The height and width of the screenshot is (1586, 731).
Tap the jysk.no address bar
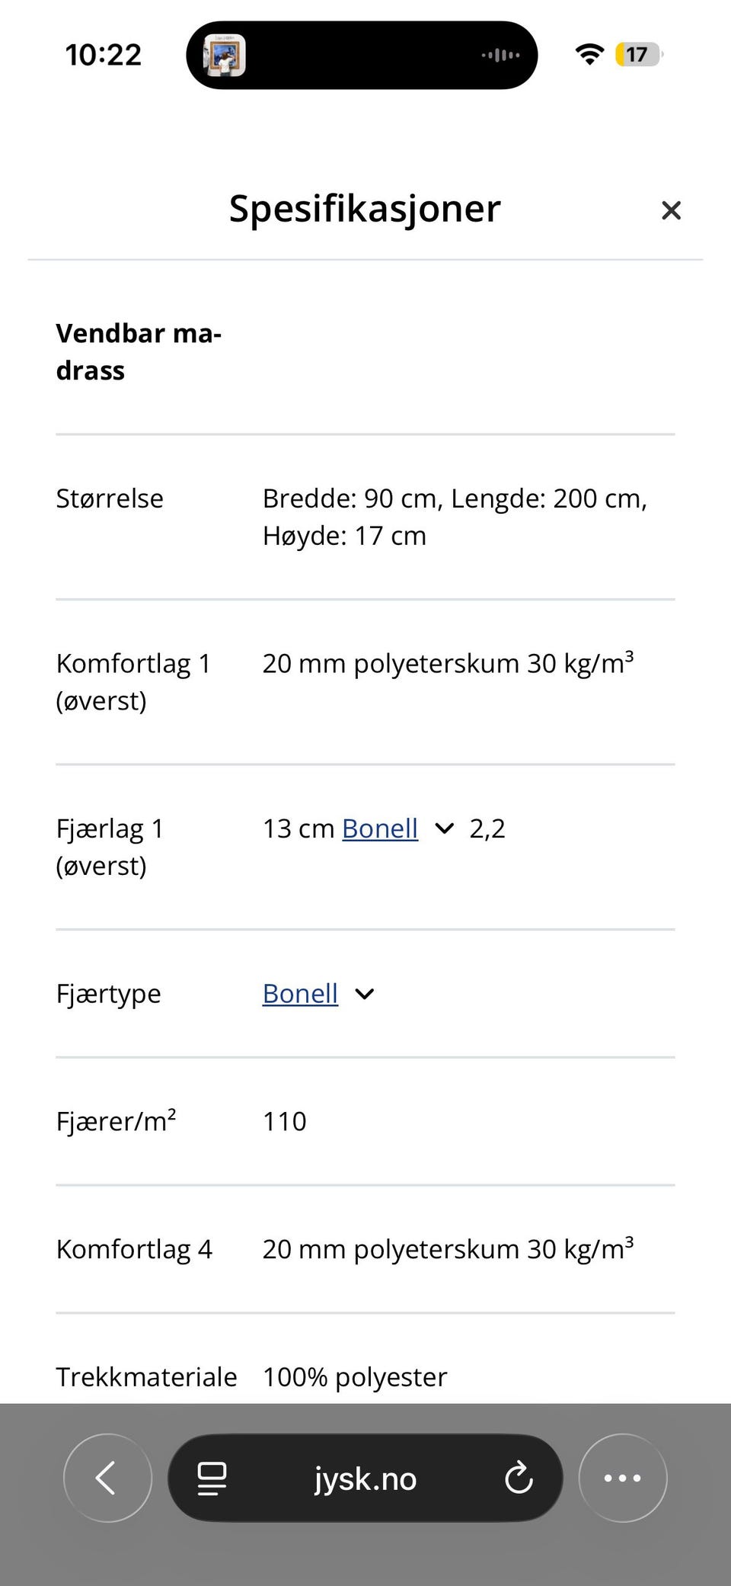[365, 1478]
